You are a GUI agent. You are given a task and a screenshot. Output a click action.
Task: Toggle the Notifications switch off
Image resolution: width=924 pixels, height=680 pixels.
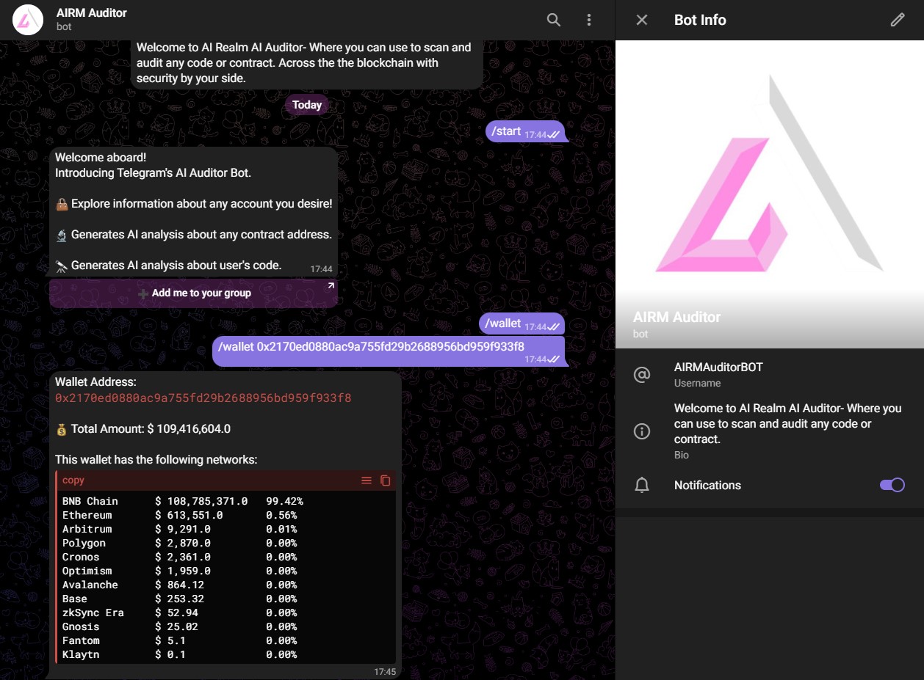pos(892,485)
